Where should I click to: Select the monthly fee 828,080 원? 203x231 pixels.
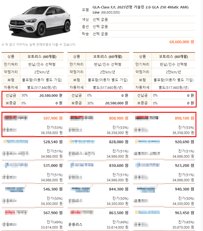[119, 142]
